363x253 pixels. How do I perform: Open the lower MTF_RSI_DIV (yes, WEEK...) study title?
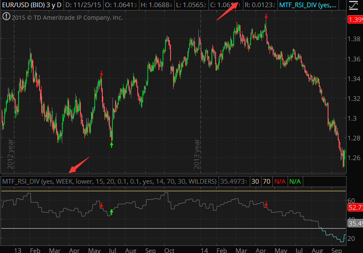coord(109,181)
